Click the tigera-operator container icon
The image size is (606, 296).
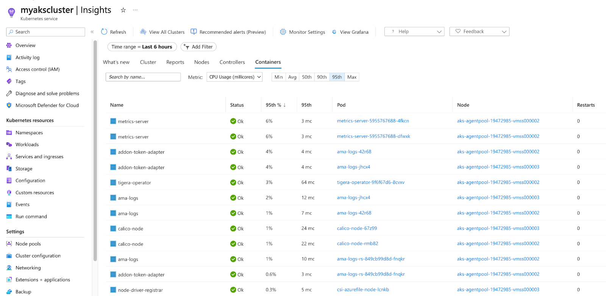113,182
